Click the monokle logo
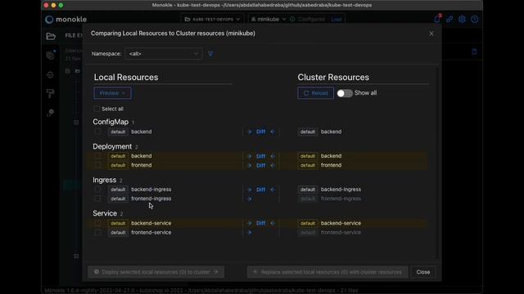The width and height of the screenshot is (524, 294). pyautogui.click(x=65, y=20)
